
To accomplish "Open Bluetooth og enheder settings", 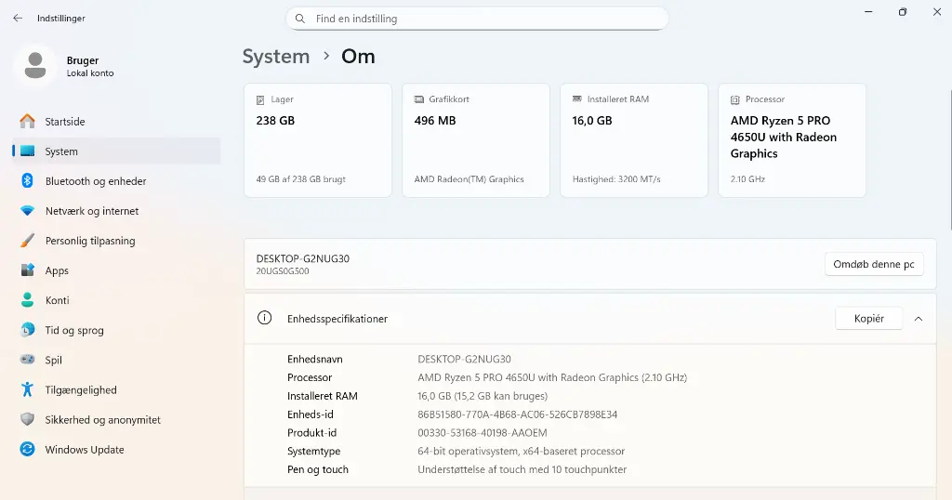I will pyautogui.click(x=95, y=181).
